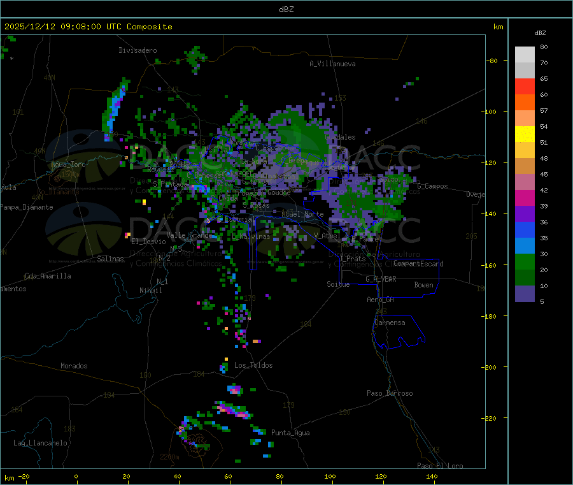Click the Cda_Amarilla place label

point(48,276)
